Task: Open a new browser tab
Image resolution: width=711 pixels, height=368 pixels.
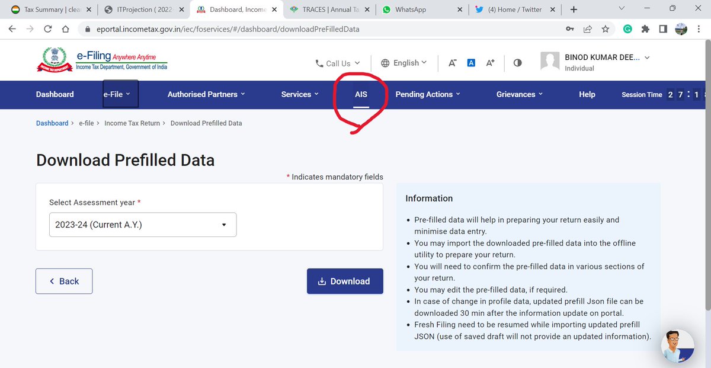Action: [574, 9]
